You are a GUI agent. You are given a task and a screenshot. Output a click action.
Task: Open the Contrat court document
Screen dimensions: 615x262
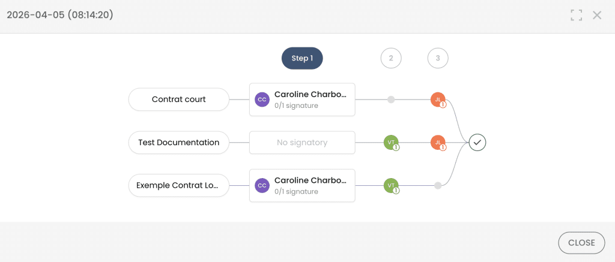[x=179, y=100]
